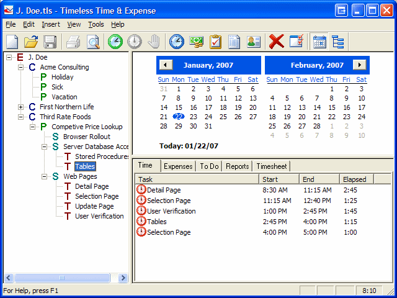
Task: Select the User Verification time entry
Action: click(171, 211)
